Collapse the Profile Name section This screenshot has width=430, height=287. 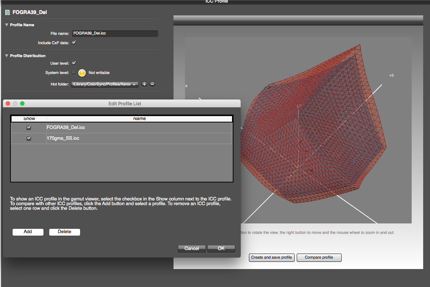(x=6, y=25)
